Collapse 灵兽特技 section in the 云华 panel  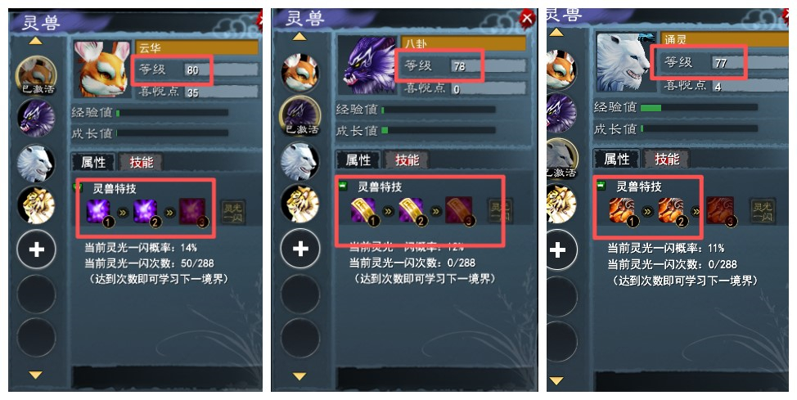tap(78, 188)
